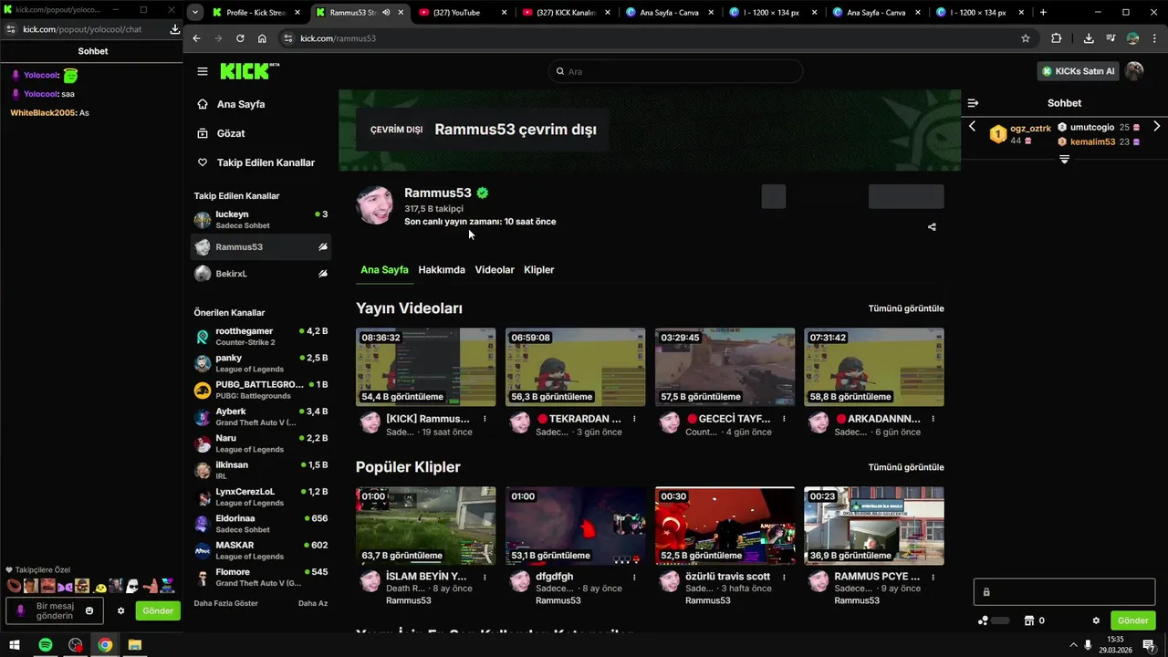1168x657 pixels.
Task: Open OBS Studio from taskbar
Action: (x=75, y=645)
